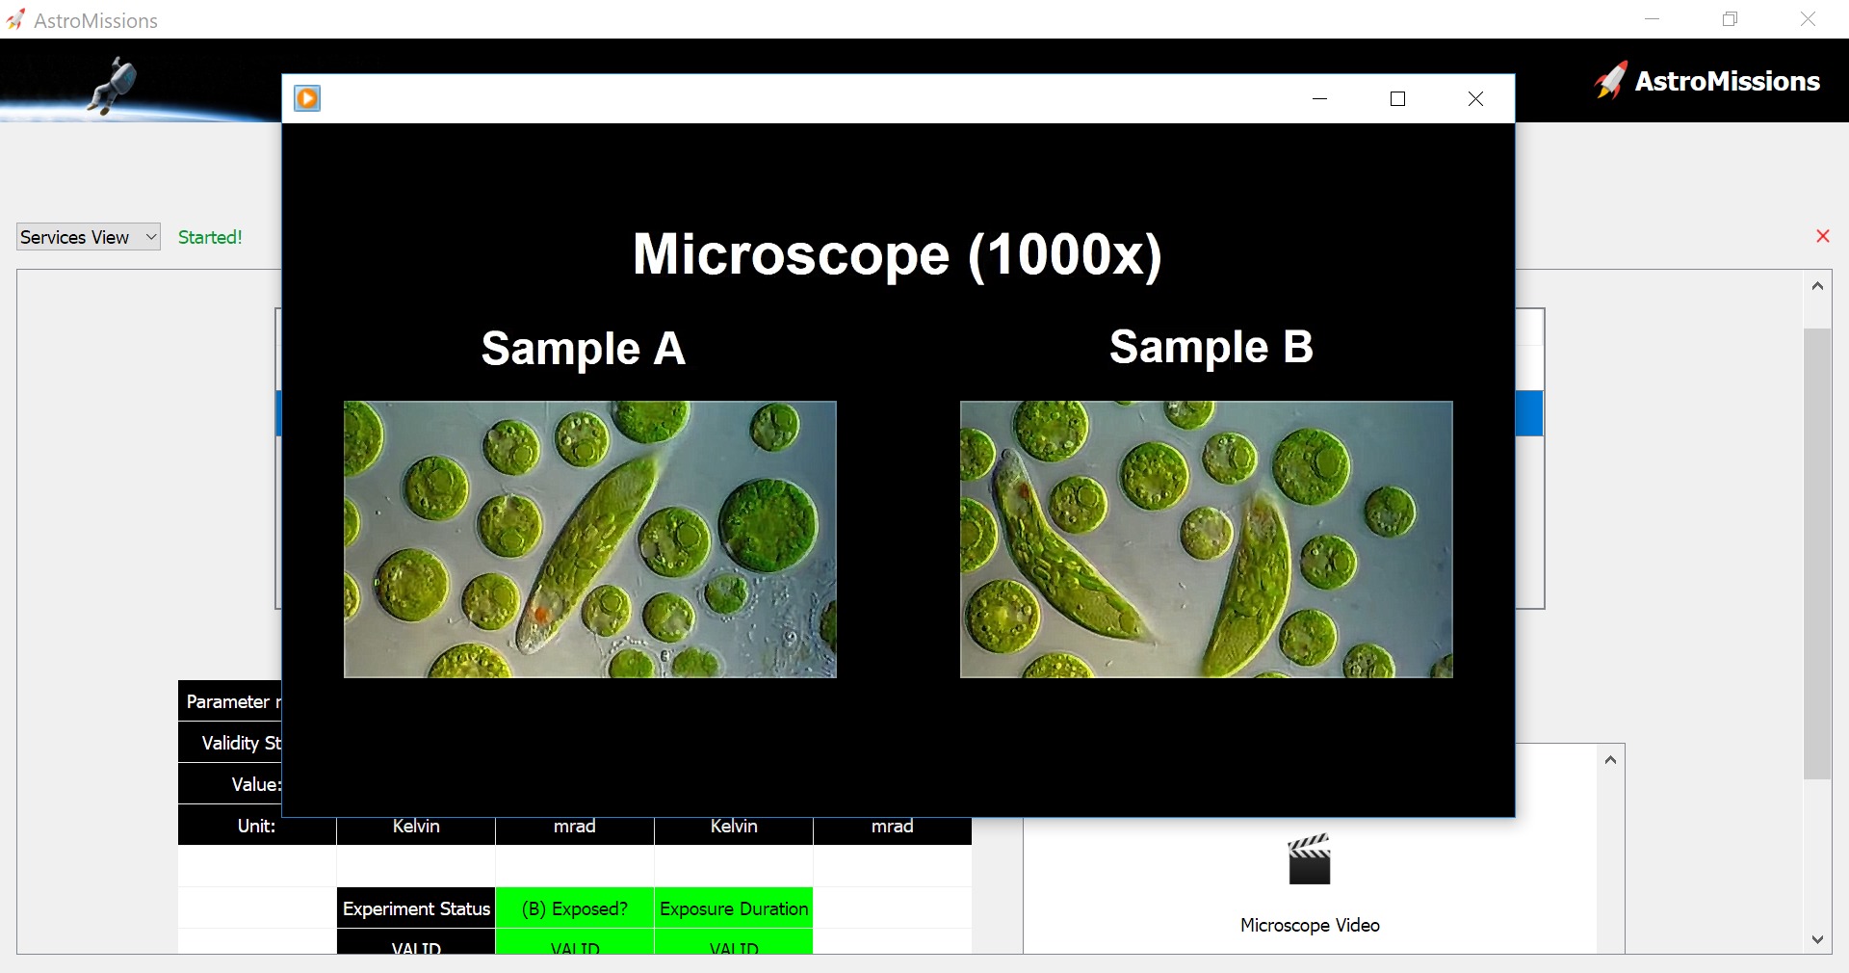Select the Experiment Status header cell

tap(416, 908)
